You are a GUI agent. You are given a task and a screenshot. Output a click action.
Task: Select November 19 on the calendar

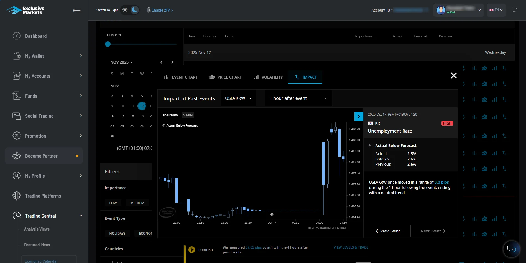point(142,116)
